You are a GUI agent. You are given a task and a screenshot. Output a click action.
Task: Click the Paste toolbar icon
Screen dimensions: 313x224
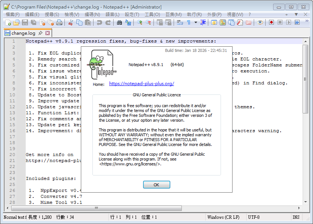88,22
